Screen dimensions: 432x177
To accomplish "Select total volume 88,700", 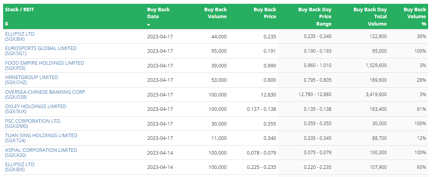I will pyautogui.click(x=379, y=138).
